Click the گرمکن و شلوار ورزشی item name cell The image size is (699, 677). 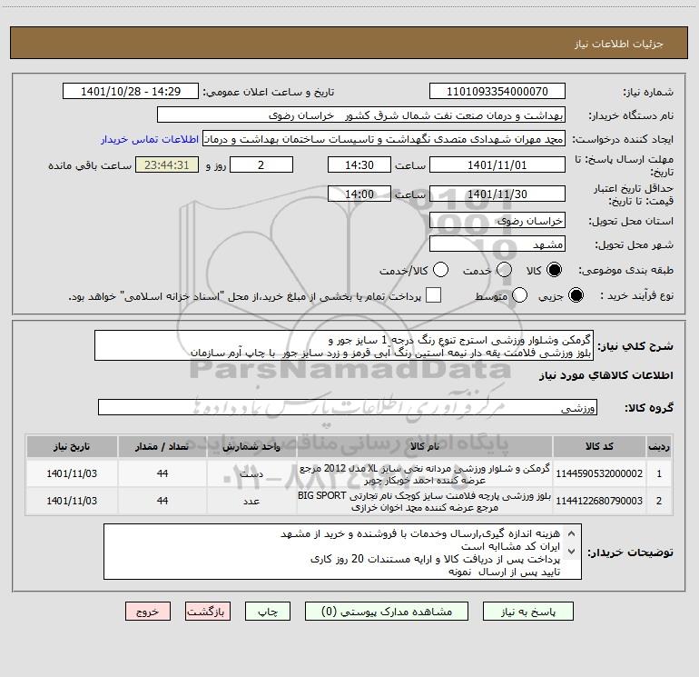tap(425, 474)
